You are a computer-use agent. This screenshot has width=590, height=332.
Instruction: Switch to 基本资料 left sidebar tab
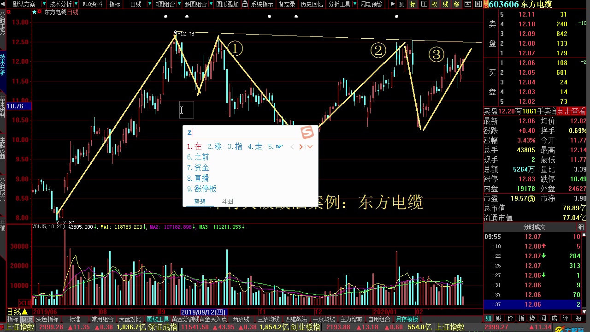(x=3, y=107)
